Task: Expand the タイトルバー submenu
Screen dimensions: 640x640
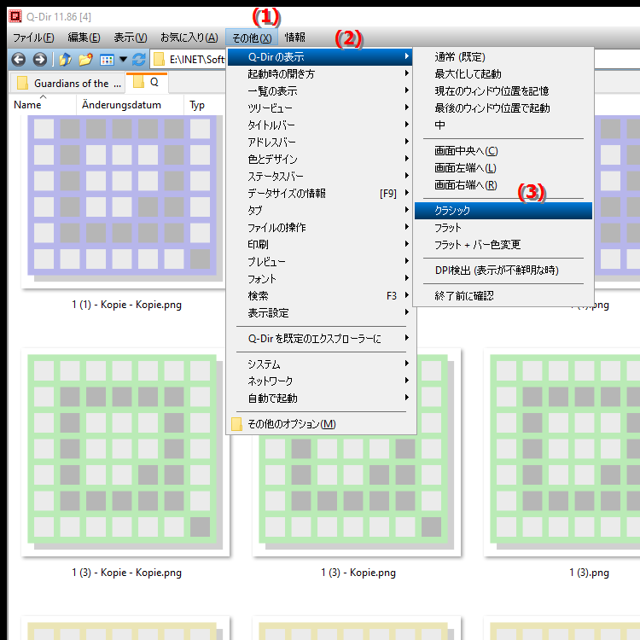Action: tap(320, 125)
